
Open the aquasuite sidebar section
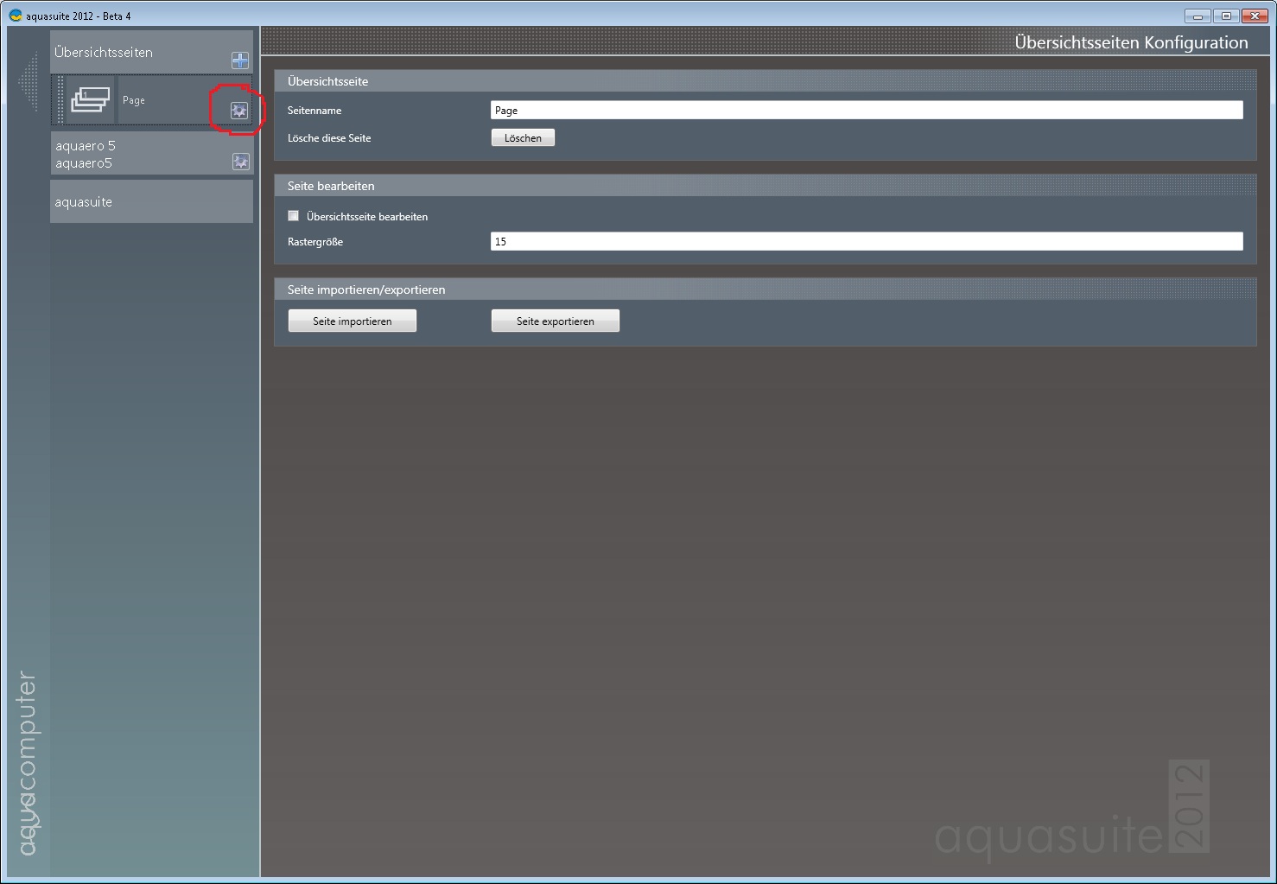pos(151,201)
